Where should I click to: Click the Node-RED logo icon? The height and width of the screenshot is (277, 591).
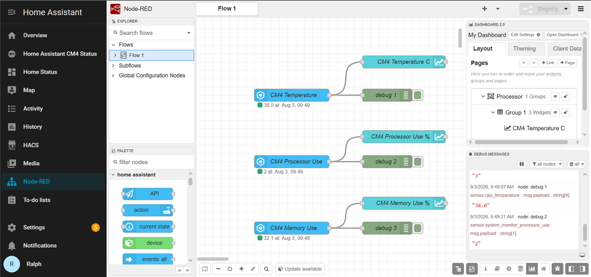click(115, 9)
